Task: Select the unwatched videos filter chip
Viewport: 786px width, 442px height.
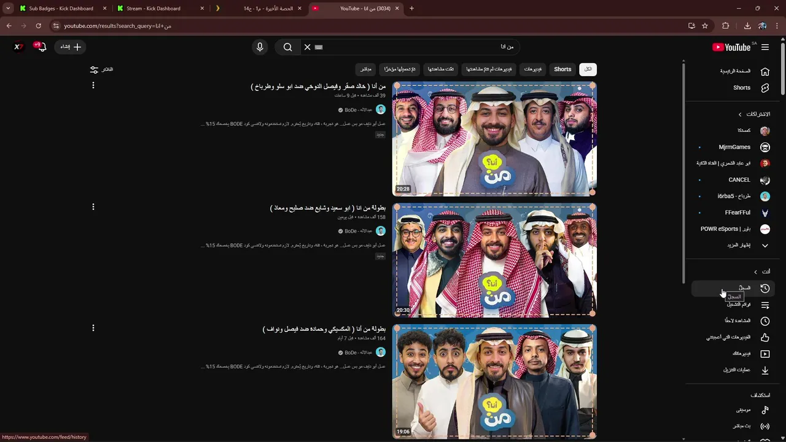Action: [x=489, y=69]
